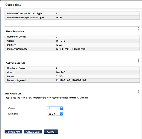Viewport: 142px width, 139px height.
Task: Click Active Resources cores value 184, 248
Action: click(x=60, y=72)
